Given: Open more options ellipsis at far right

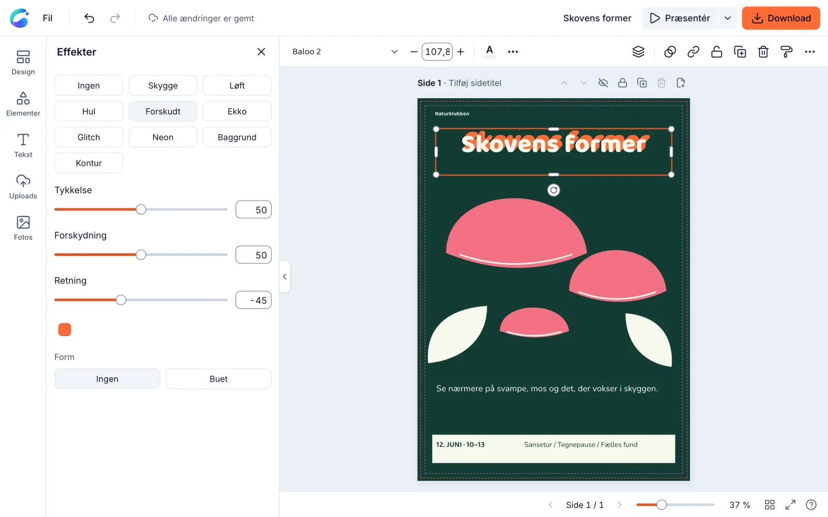Looking at the screenshot, I should 810,52.
